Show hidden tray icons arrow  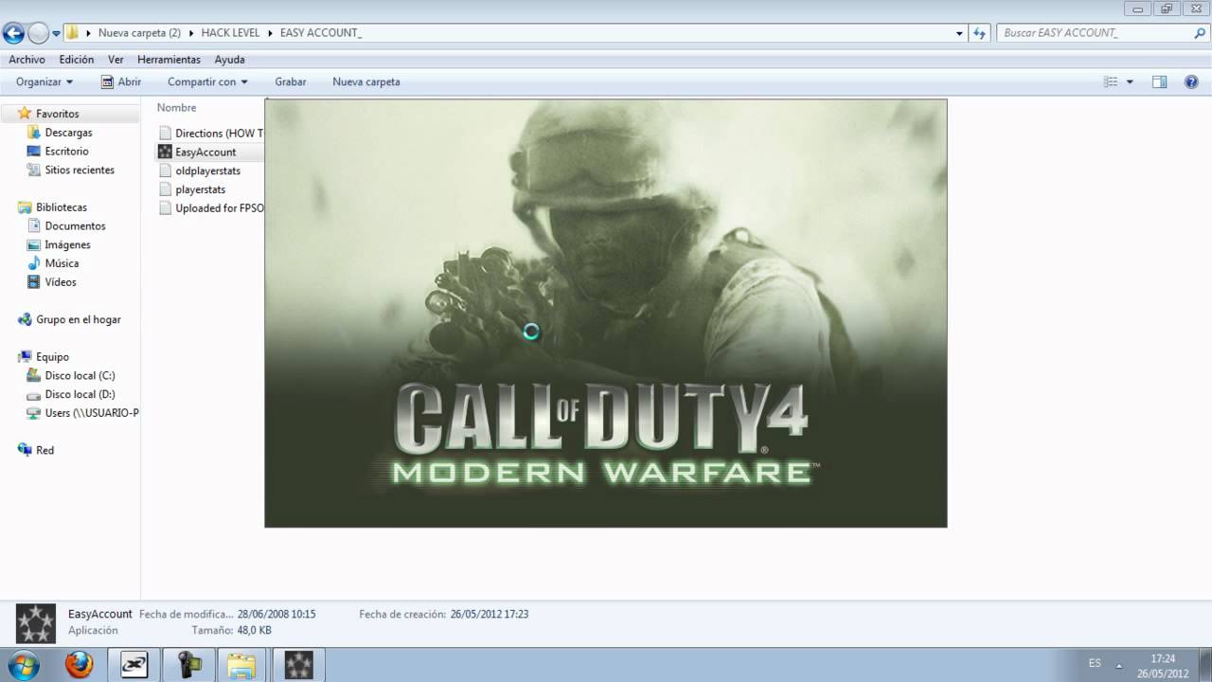coord(1119,665)
